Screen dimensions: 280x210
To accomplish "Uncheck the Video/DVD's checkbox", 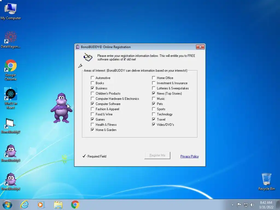I will pos(154,124).
